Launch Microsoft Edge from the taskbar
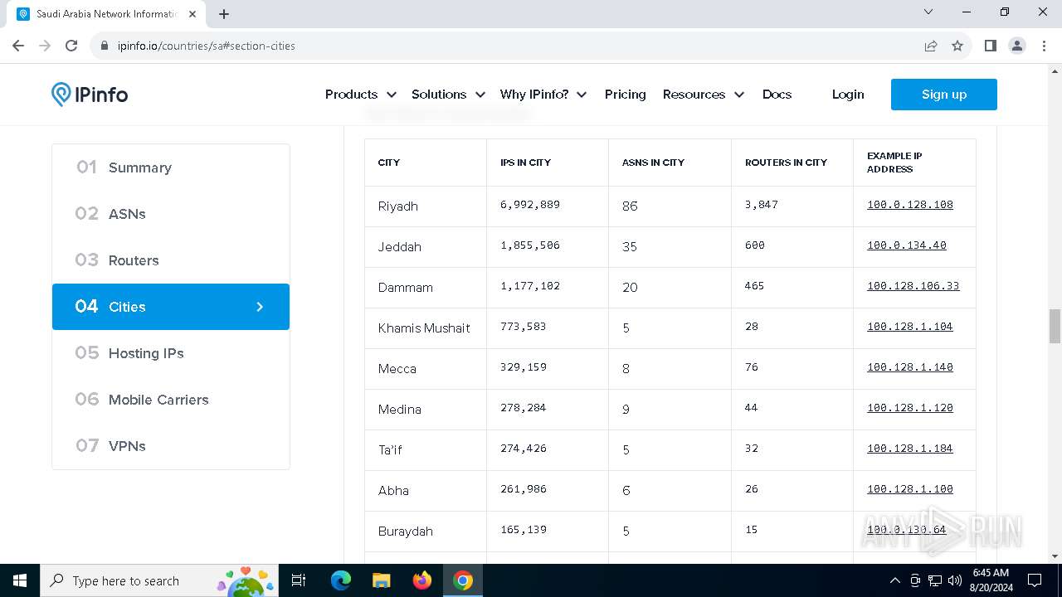1062x597 pixels. pos(341,580)
